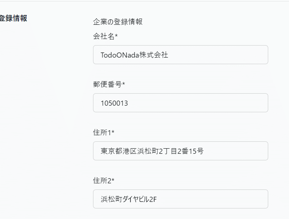Click the bold 登録情報 sidebar heading
Screen dimensions: 289x219
pos(13,18)
